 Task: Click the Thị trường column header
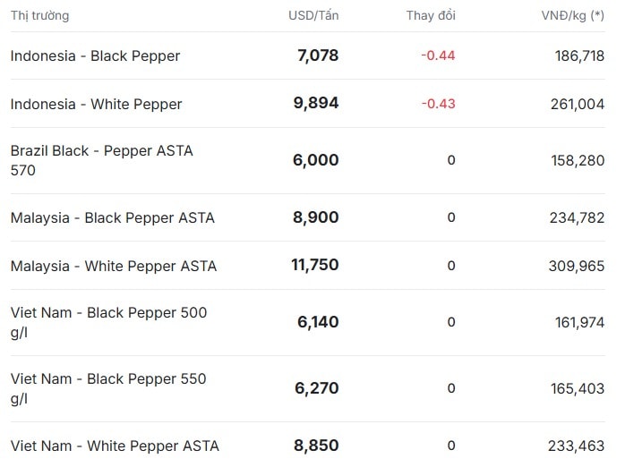coord(40,15)
